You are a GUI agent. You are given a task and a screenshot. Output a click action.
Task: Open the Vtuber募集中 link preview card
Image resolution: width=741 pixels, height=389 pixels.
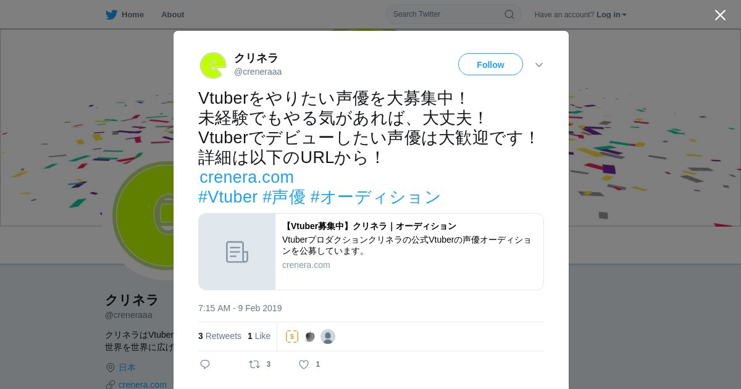pos(371,251)
